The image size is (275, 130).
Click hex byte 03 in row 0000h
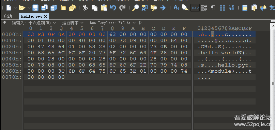tap(31, 34)
